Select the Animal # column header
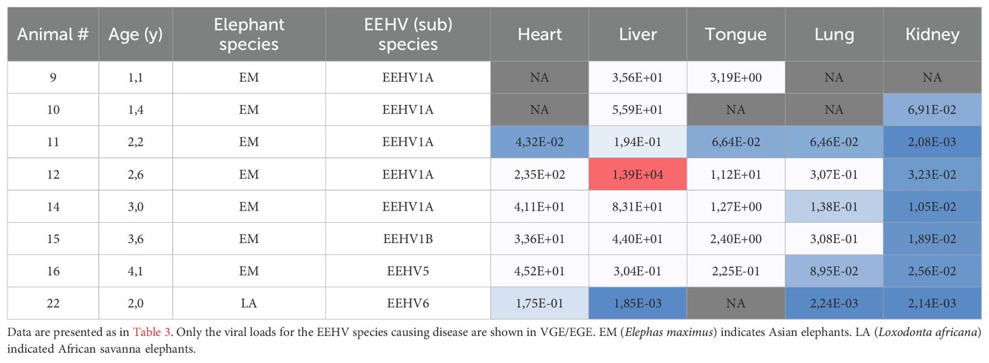 point(53,35)
